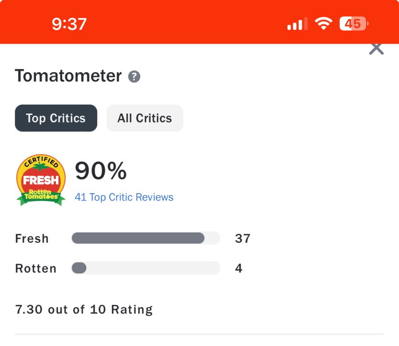Click the 90% Tomatometer score
This screenshot has width=399, height=346.
coord(101,171)
